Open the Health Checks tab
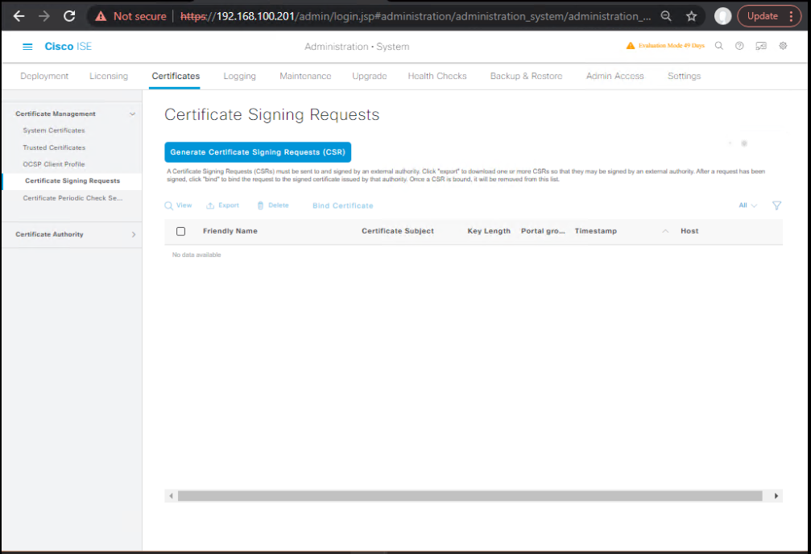Viewport: 811px width, 554px height. point(437,76)
